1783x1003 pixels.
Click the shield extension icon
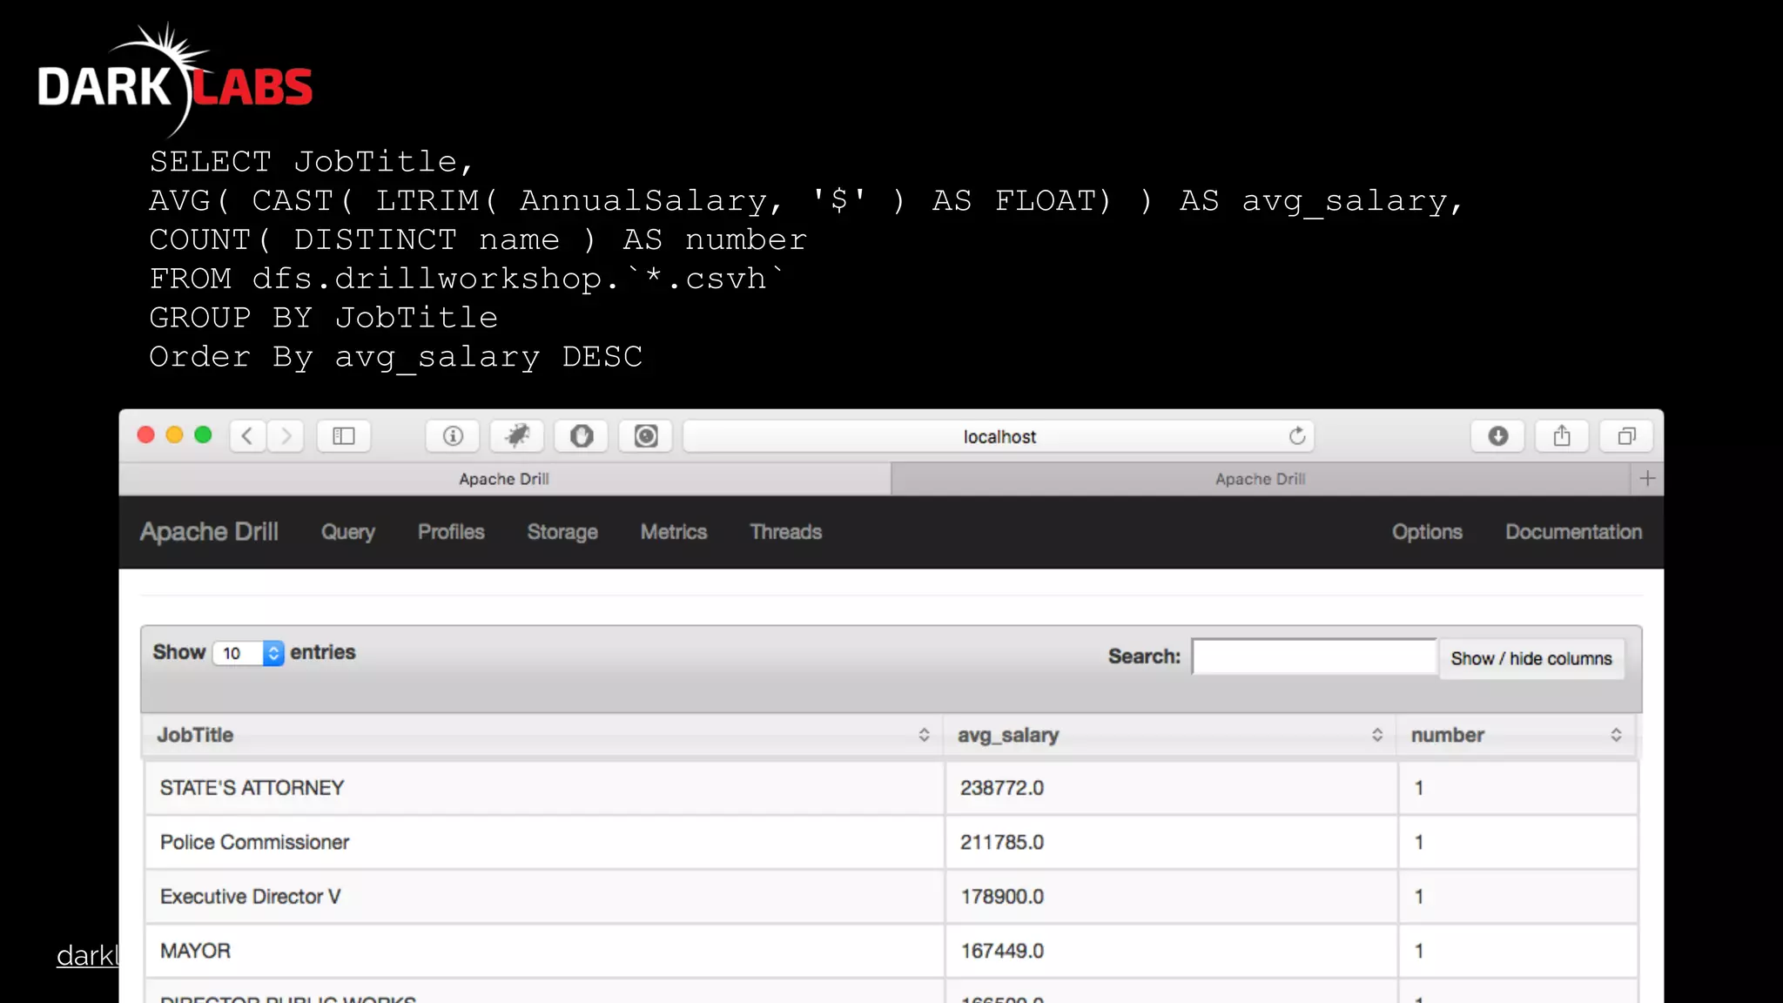pyautogui.click(x=582, y=436)
